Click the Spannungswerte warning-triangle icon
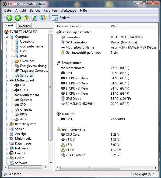The width and height of the screenshot is (161, 178). pyautogui.click(x=59, y=129)
